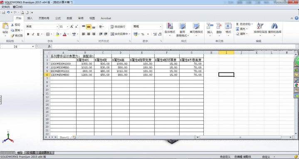This screenshot has width=299, height=159.
Task: Open the font name dropdown
Action: click(x=57, y=27)
